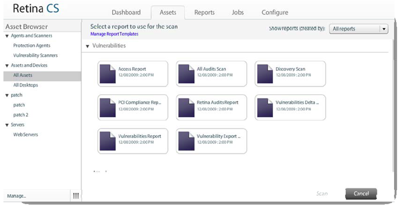The height and width of the screenshot is (212, 400).
Task: Collapse the Agents and Scanners tree group
Action: point(7,36)
